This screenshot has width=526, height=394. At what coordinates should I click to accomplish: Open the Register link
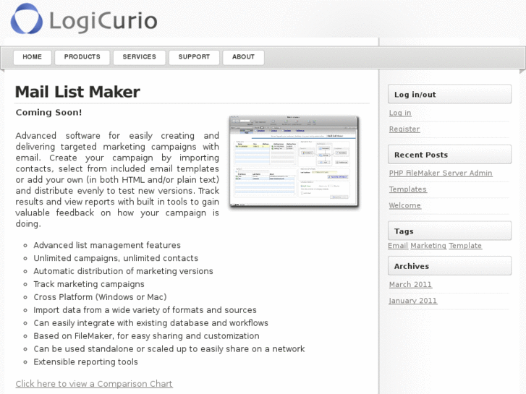(x=404, y=129)
